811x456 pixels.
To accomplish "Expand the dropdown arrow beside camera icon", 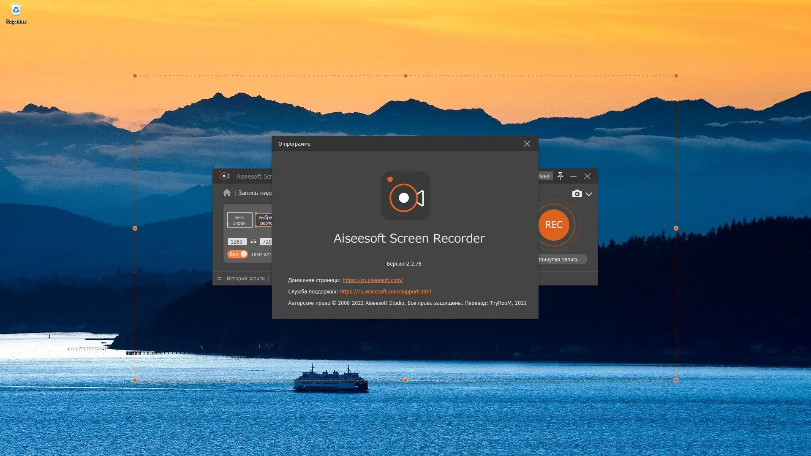I will click(x=589, y=194).
